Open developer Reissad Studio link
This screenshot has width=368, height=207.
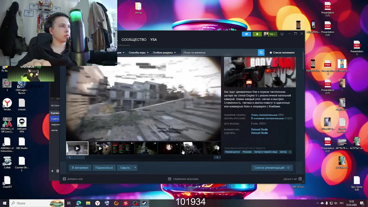click(259, 130)
